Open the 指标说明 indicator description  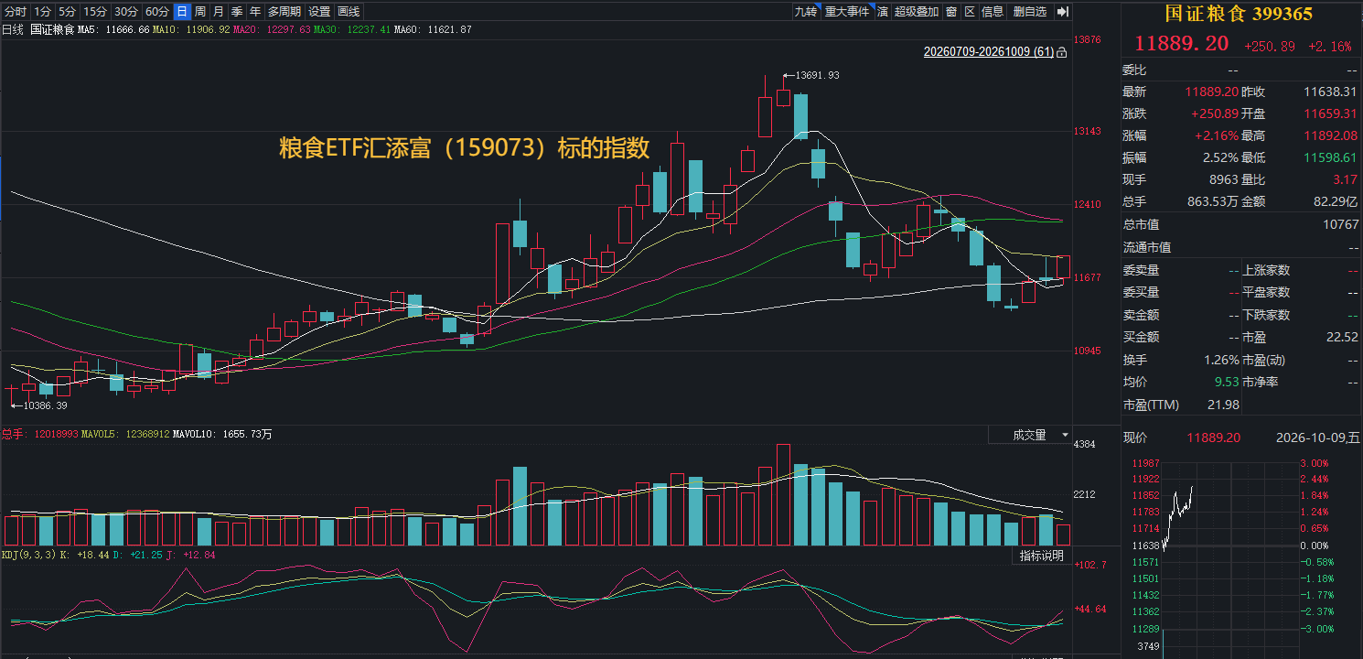(1042, 556)
